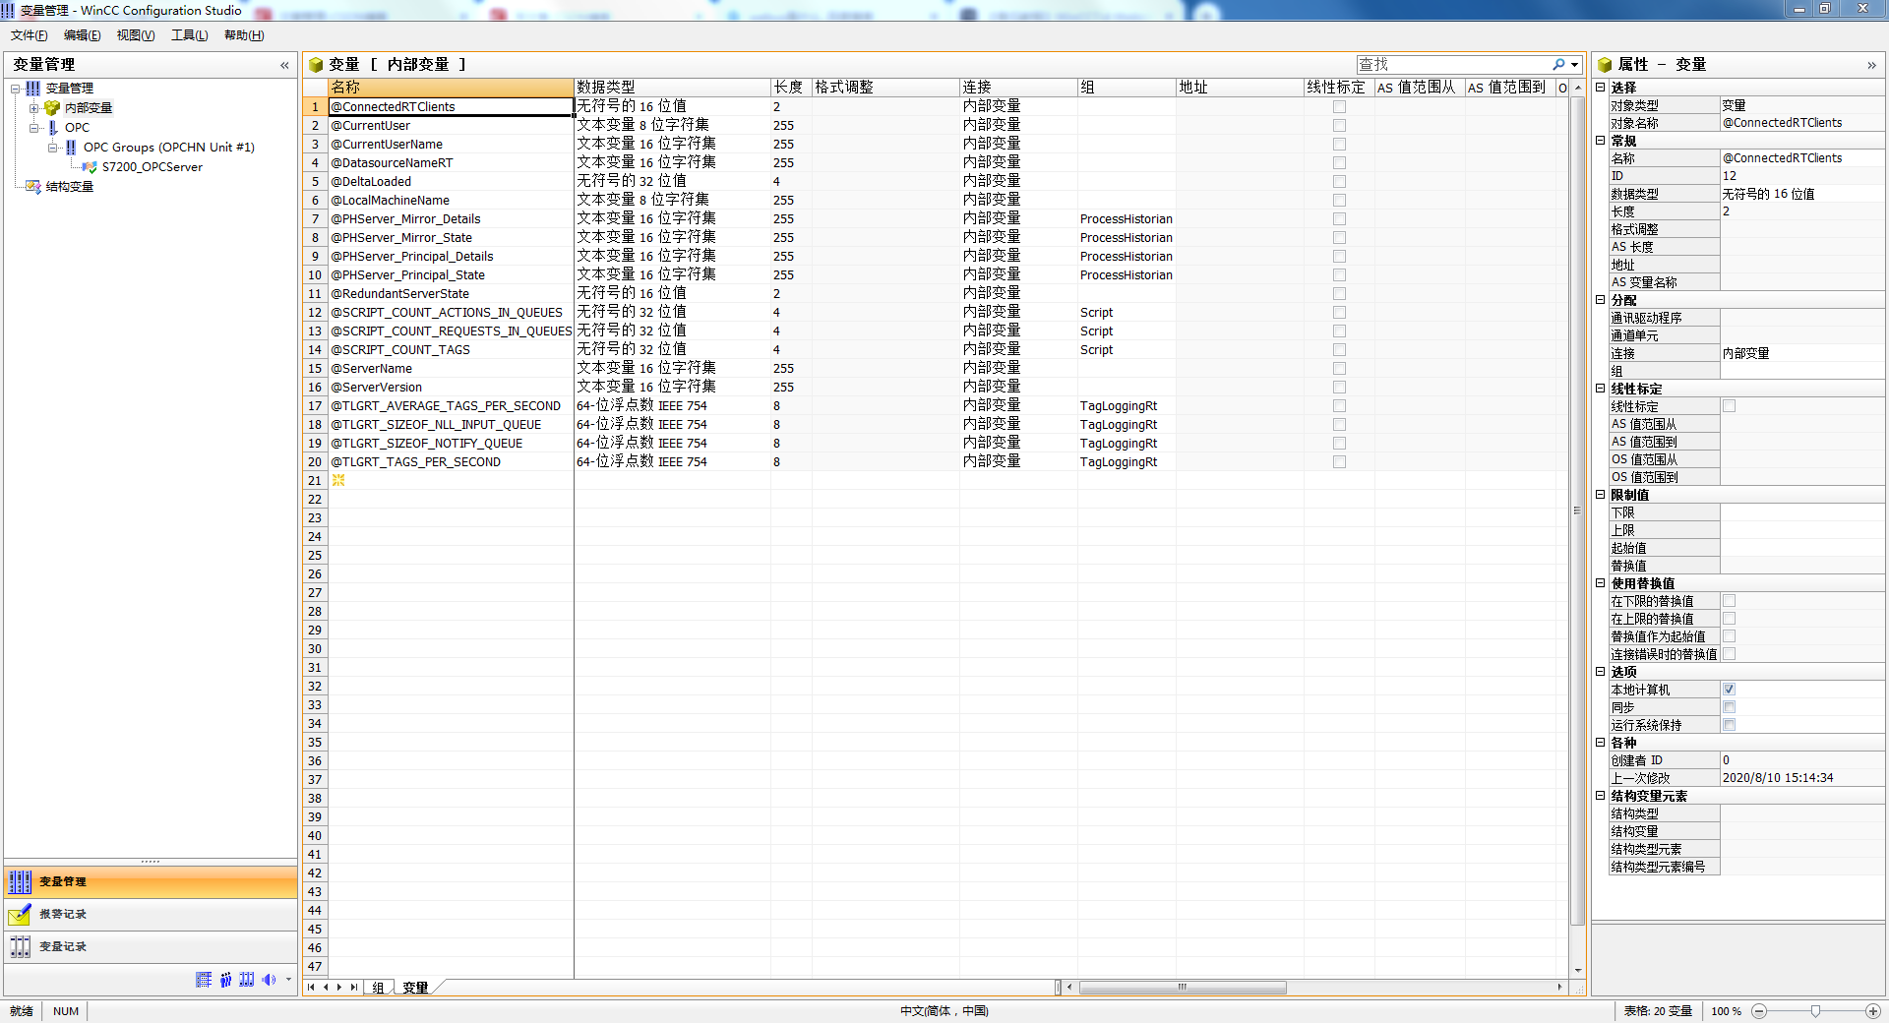Toggle 线性标定 checkbox for @ServerName row
1889x1023 pixels.
1339,368
